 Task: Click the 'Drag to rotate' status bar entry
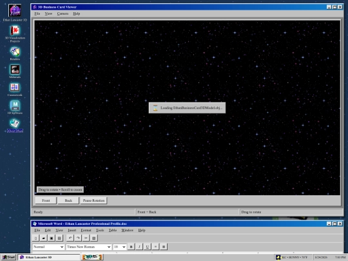pos(251,212)
